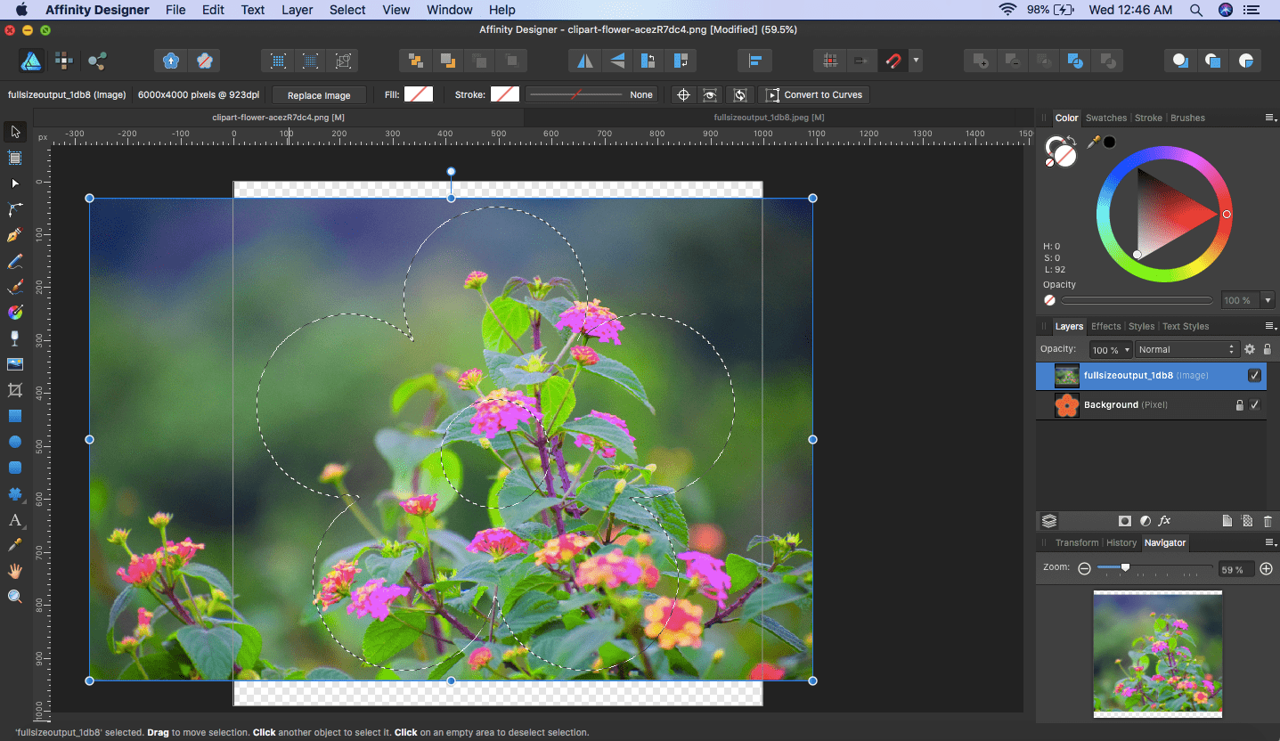Activate the Vector Crop tool
The width and height of the screenshot is (1280, 741).
(15, 390)
